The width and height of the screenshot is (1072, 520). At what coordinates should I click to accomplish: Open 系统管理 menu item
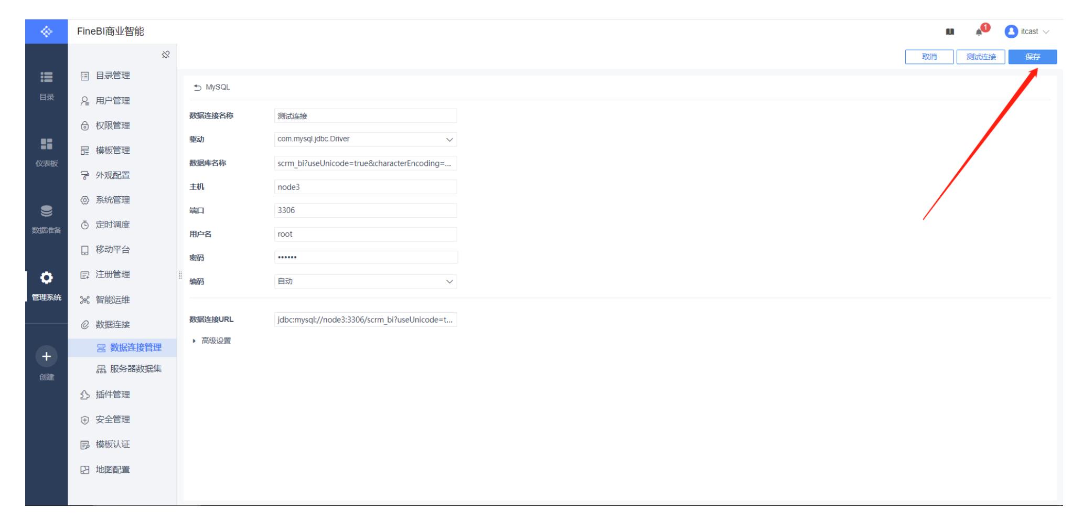(x=122, y=200)
